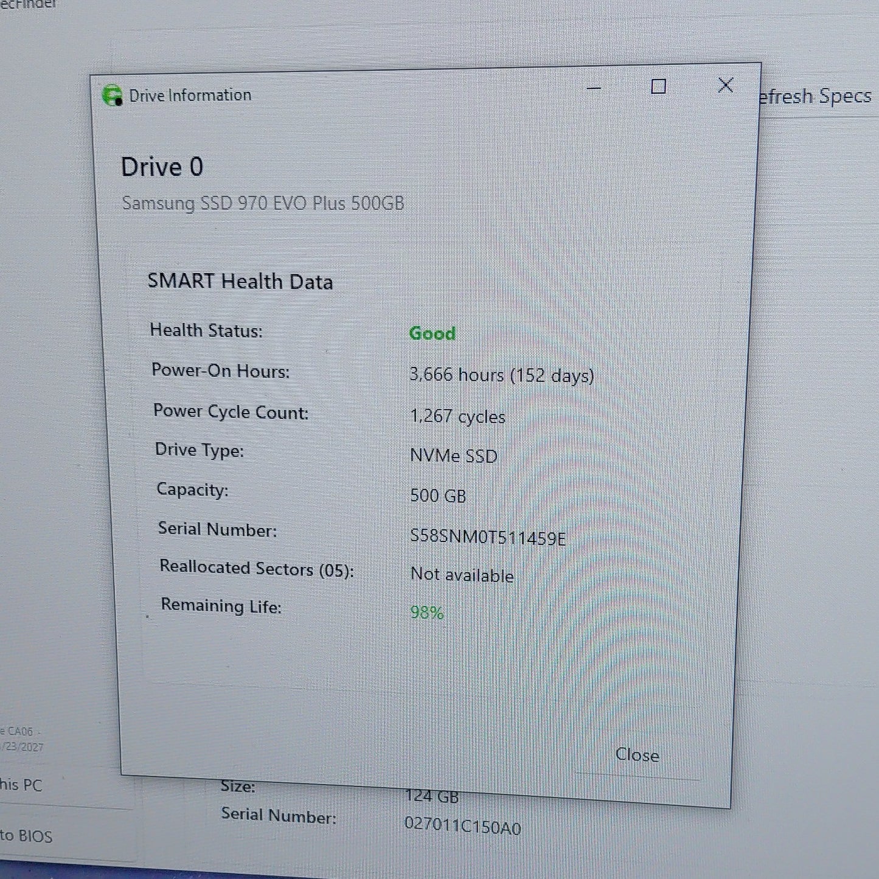This screenshot has width=879, height=879.
Task: Click 'Samsung SSD 970 EVO Plus 500GB' model text
Action: 263,203
